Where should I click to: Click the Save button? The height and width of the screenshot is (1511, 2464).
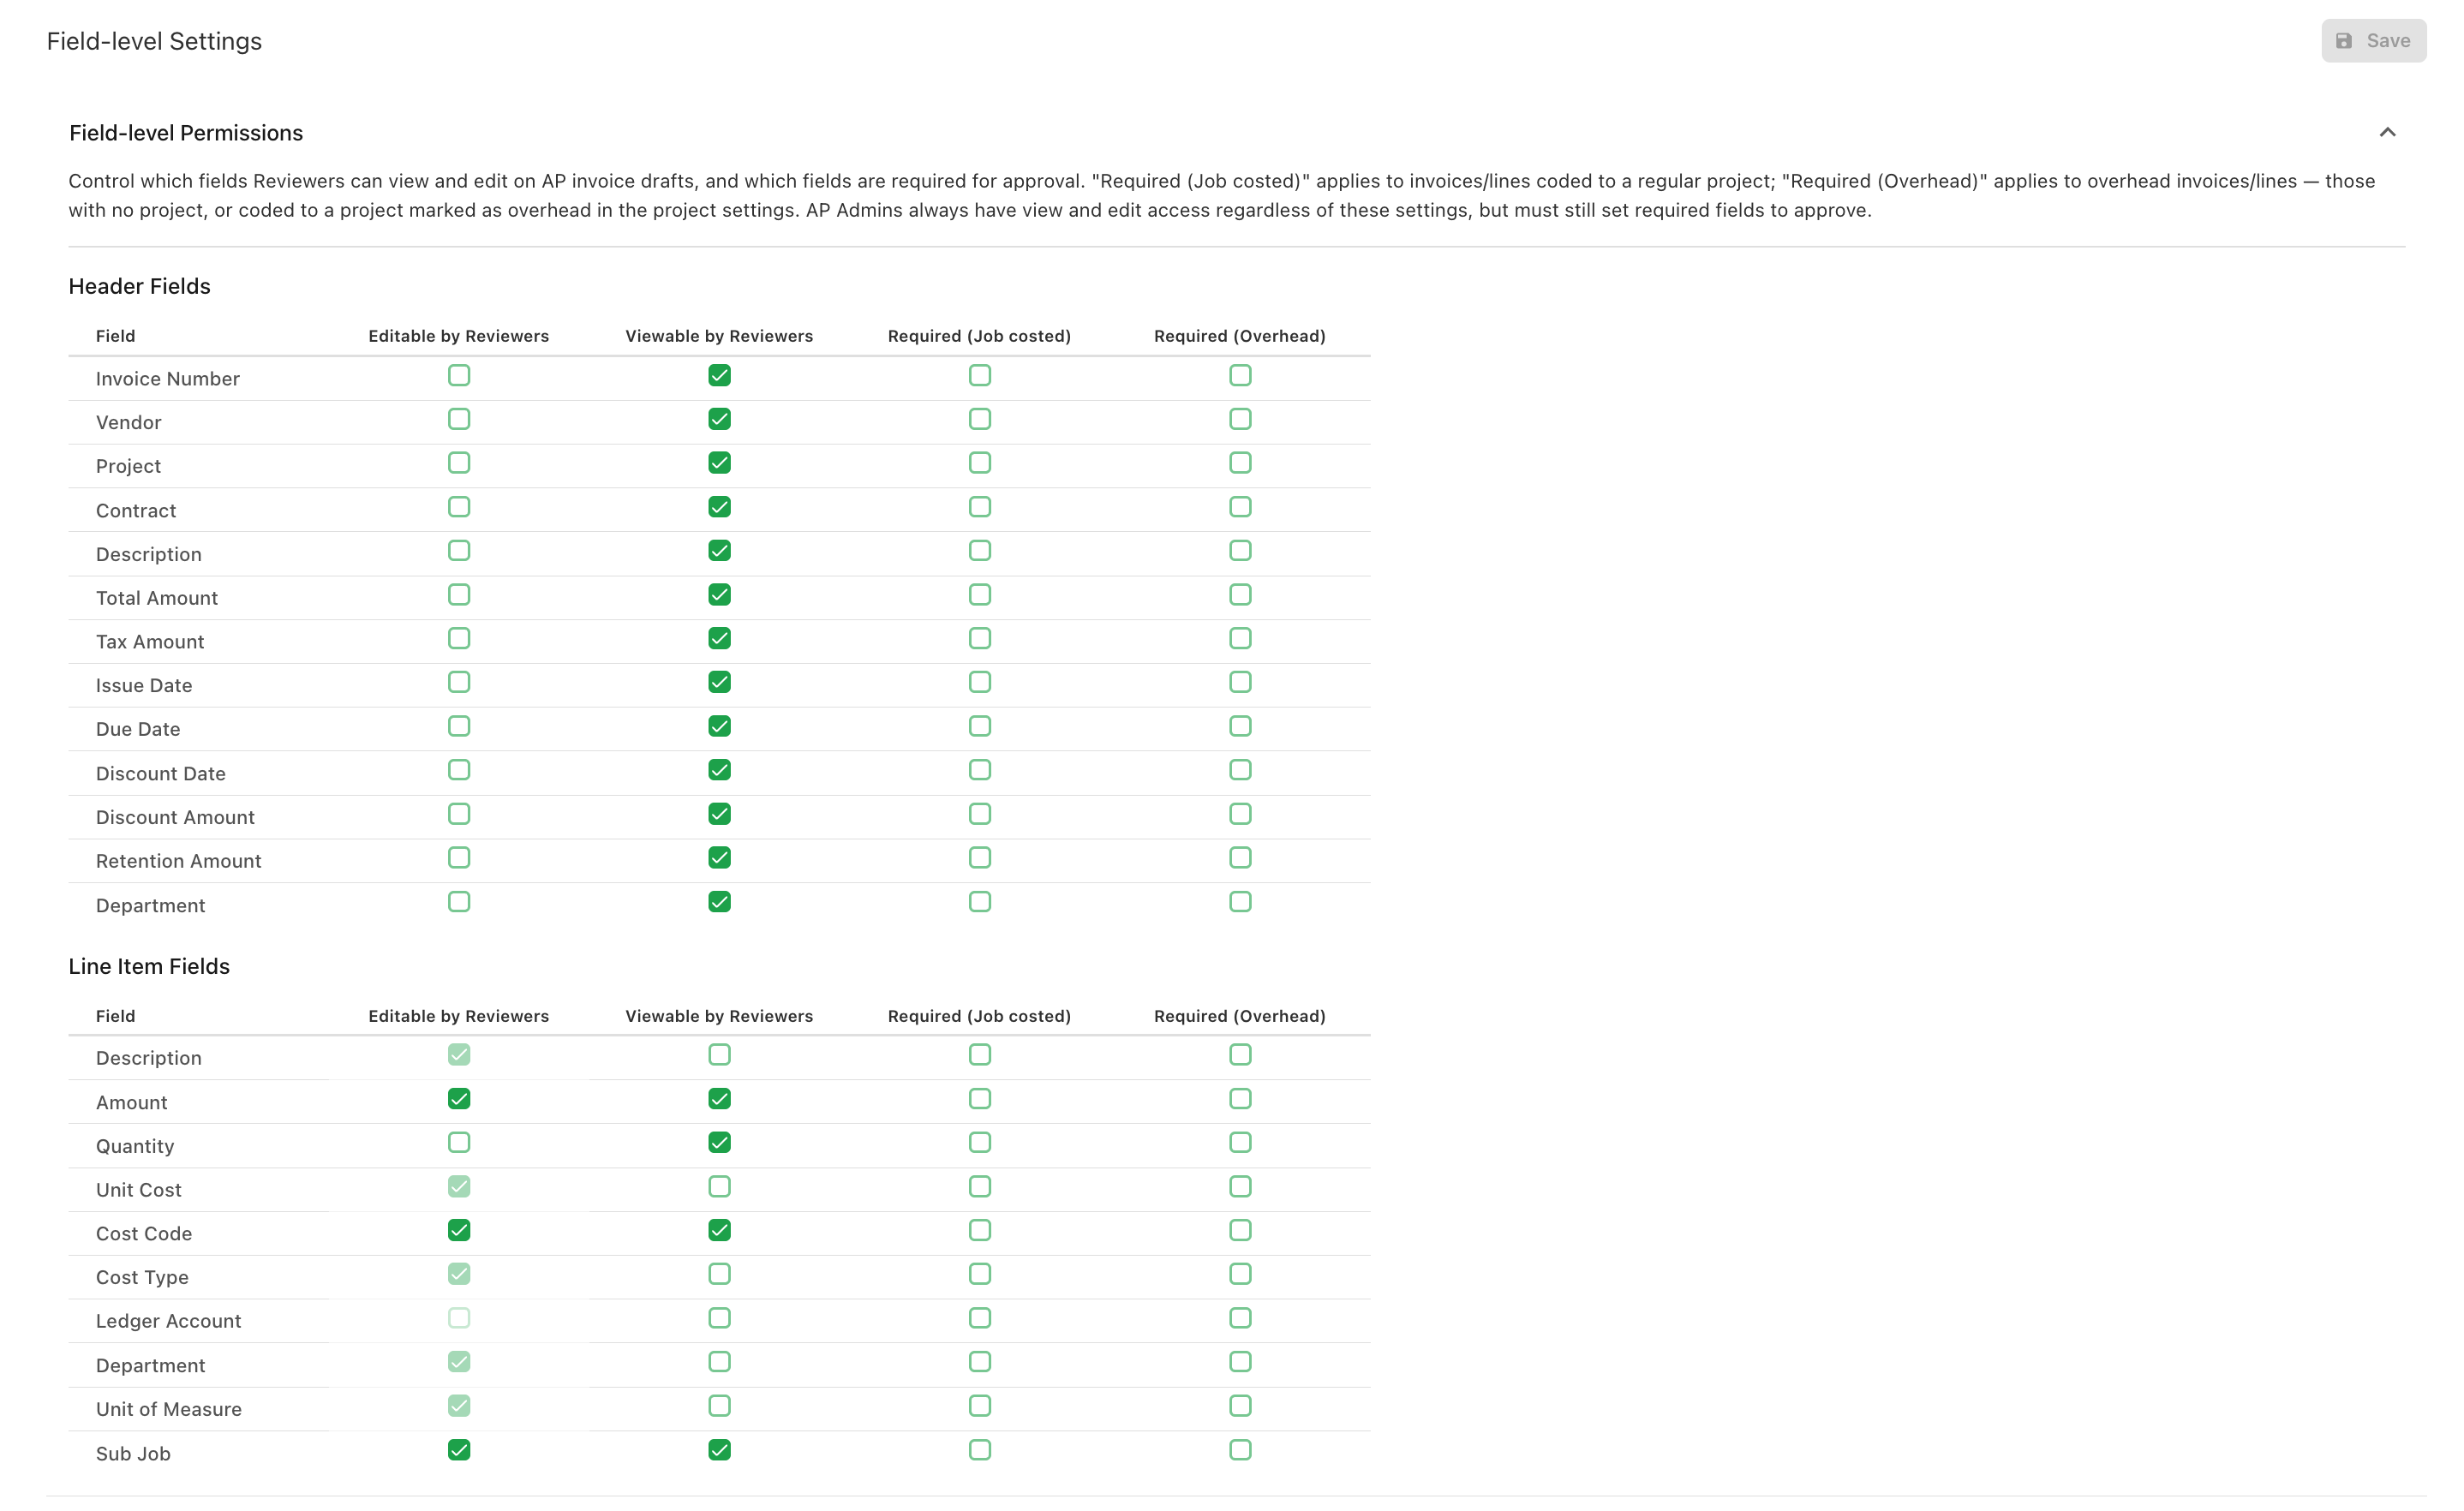coord(2372,41)
